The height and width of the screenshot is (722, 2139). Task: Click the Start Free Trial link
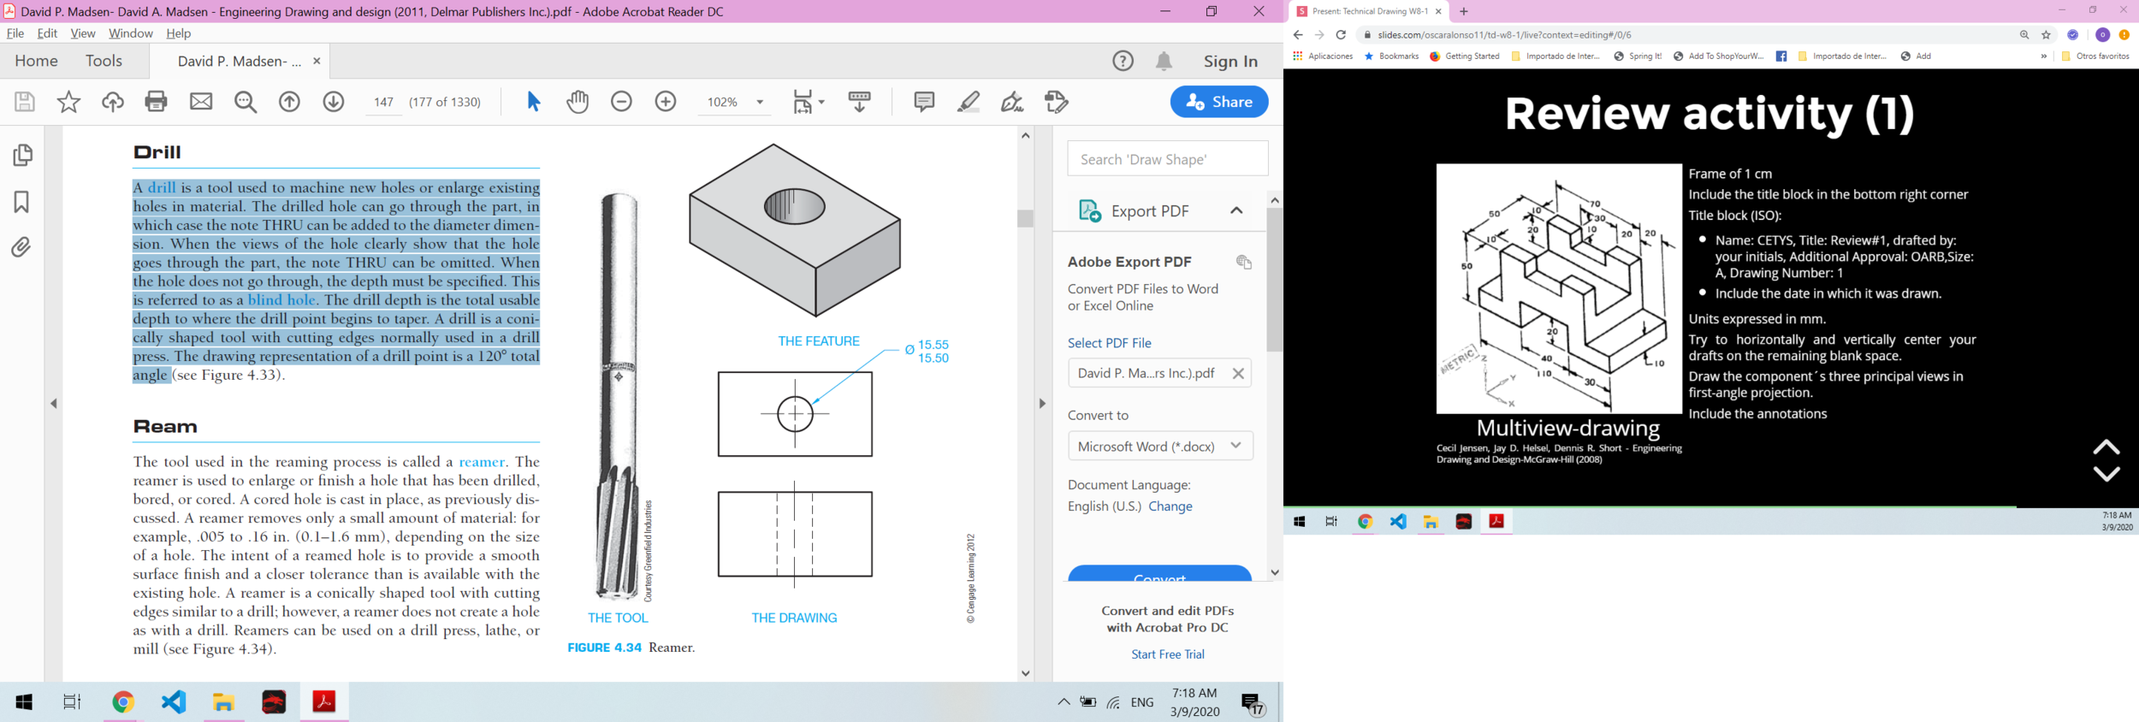click(x=1167, y=654)
